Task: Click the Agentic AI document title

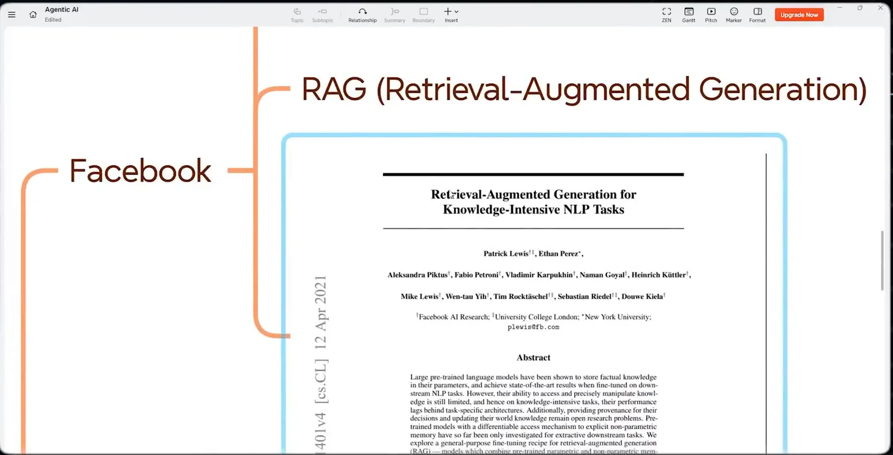Action: pos(62,10)
